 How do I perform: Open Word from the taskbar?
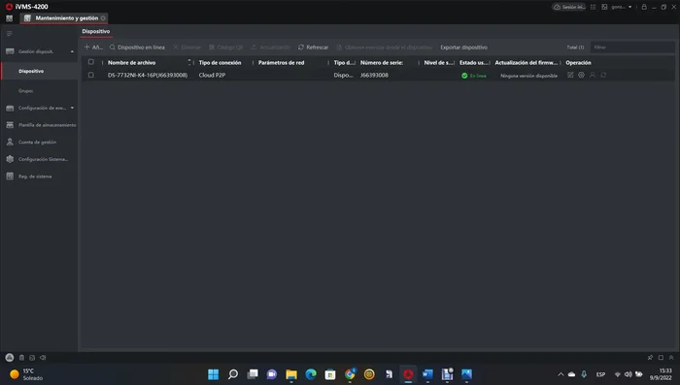tap(427, 374)
